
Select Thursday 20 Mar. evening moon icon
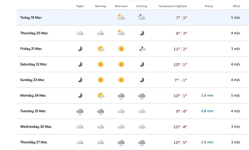[142, 33]
